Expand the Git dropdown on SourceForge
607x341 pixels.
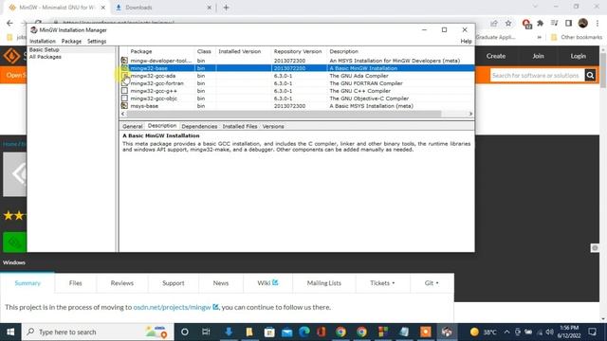tap(432, 283)
